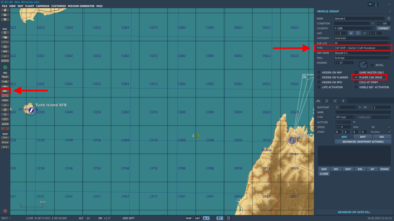Select the ground vehicle group tool
The width and height of the screenshot is (394, 221).
click(x=5, y=91)
